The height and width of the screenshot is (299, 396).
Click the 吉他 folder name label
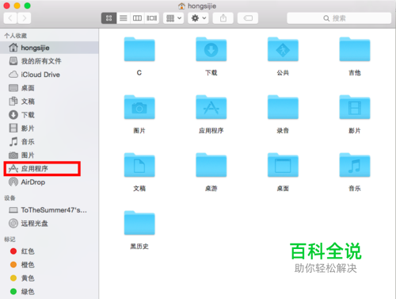click(355, 73)
